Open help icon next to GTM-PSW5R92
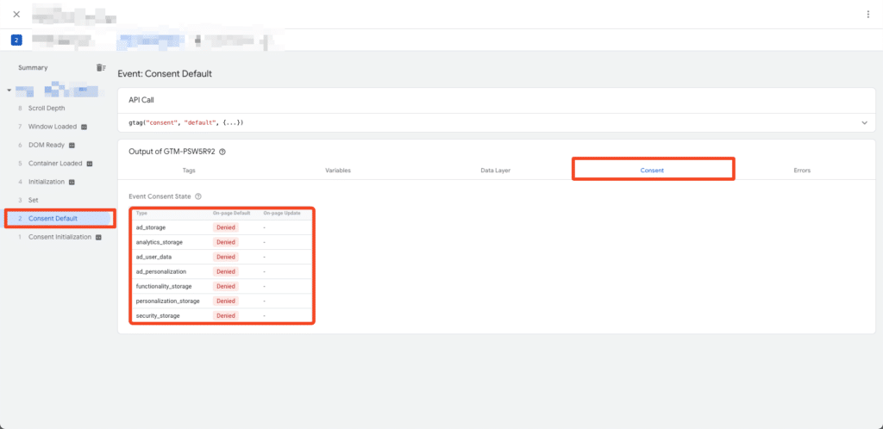Screen dimensions: 883x429 pos(222,152)
